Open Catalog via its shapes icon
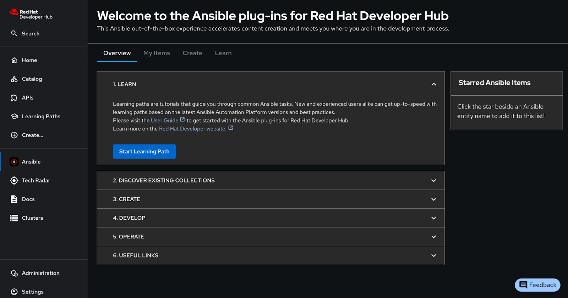The image size is (568, 298). click(14, 79)
